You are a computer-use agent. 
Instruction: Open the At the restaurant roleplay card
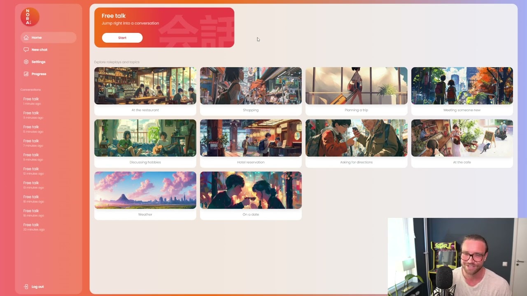[x=145, y=90]
